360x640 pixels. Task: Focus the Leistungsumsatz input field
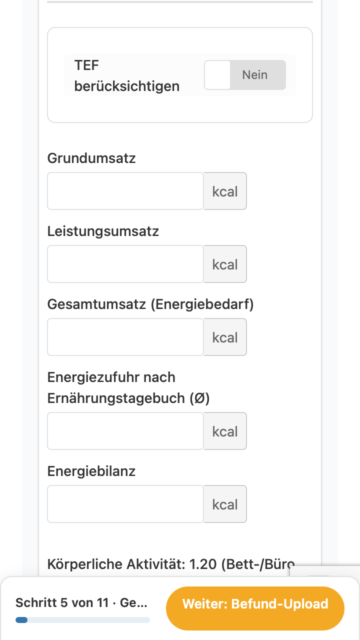[x=125, y=264]
